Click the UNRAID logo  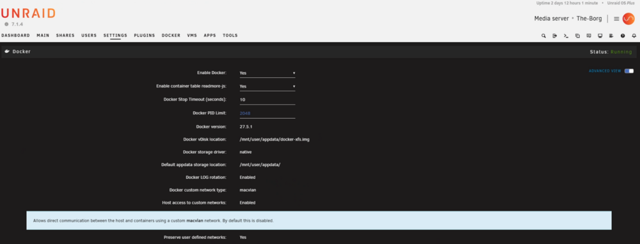[28, 13]
